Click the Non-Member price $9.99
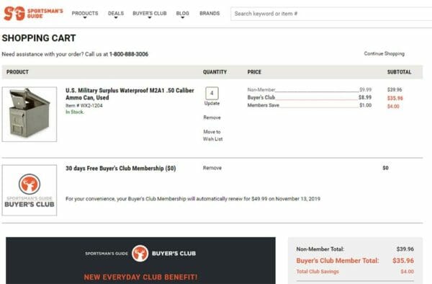Image resolution: width=432 pixels, height=284 pixels. tap(365, 89)
